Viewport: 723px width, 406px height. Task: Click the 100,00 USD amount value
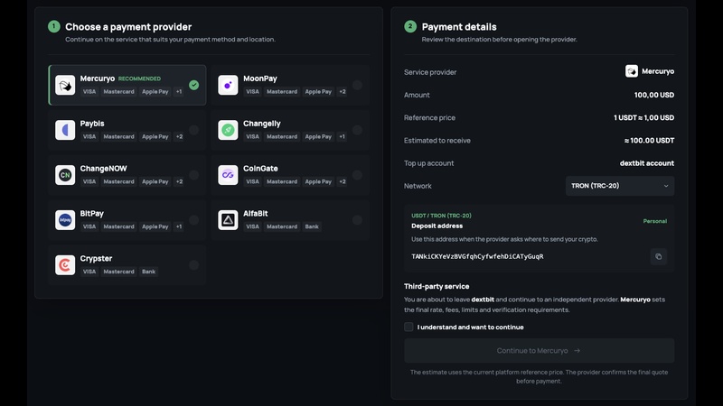click(x=653, y=95)
